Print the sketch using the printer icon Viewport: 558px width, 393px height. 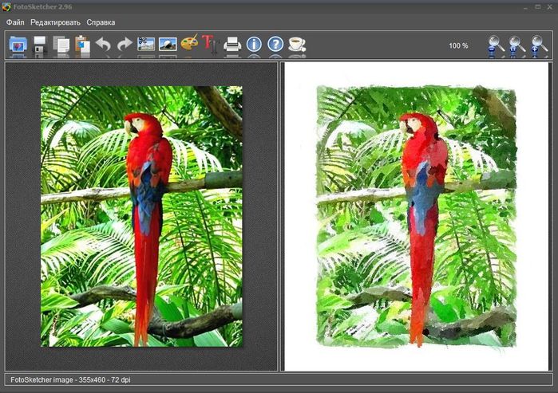232,45
